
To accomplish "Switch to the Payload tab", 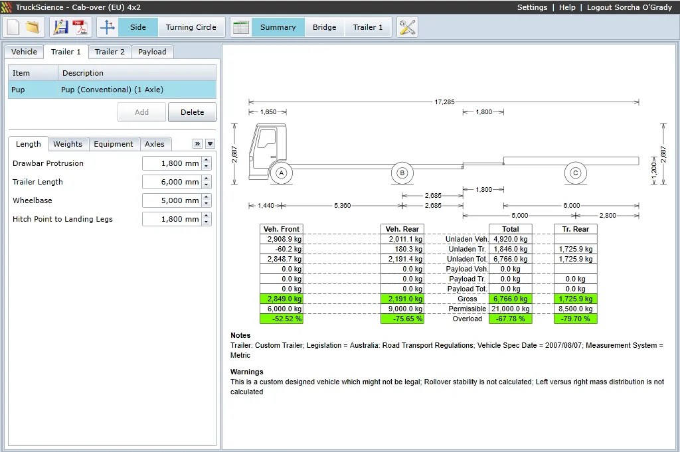I will pyautogui.click(x=152, y=52).
